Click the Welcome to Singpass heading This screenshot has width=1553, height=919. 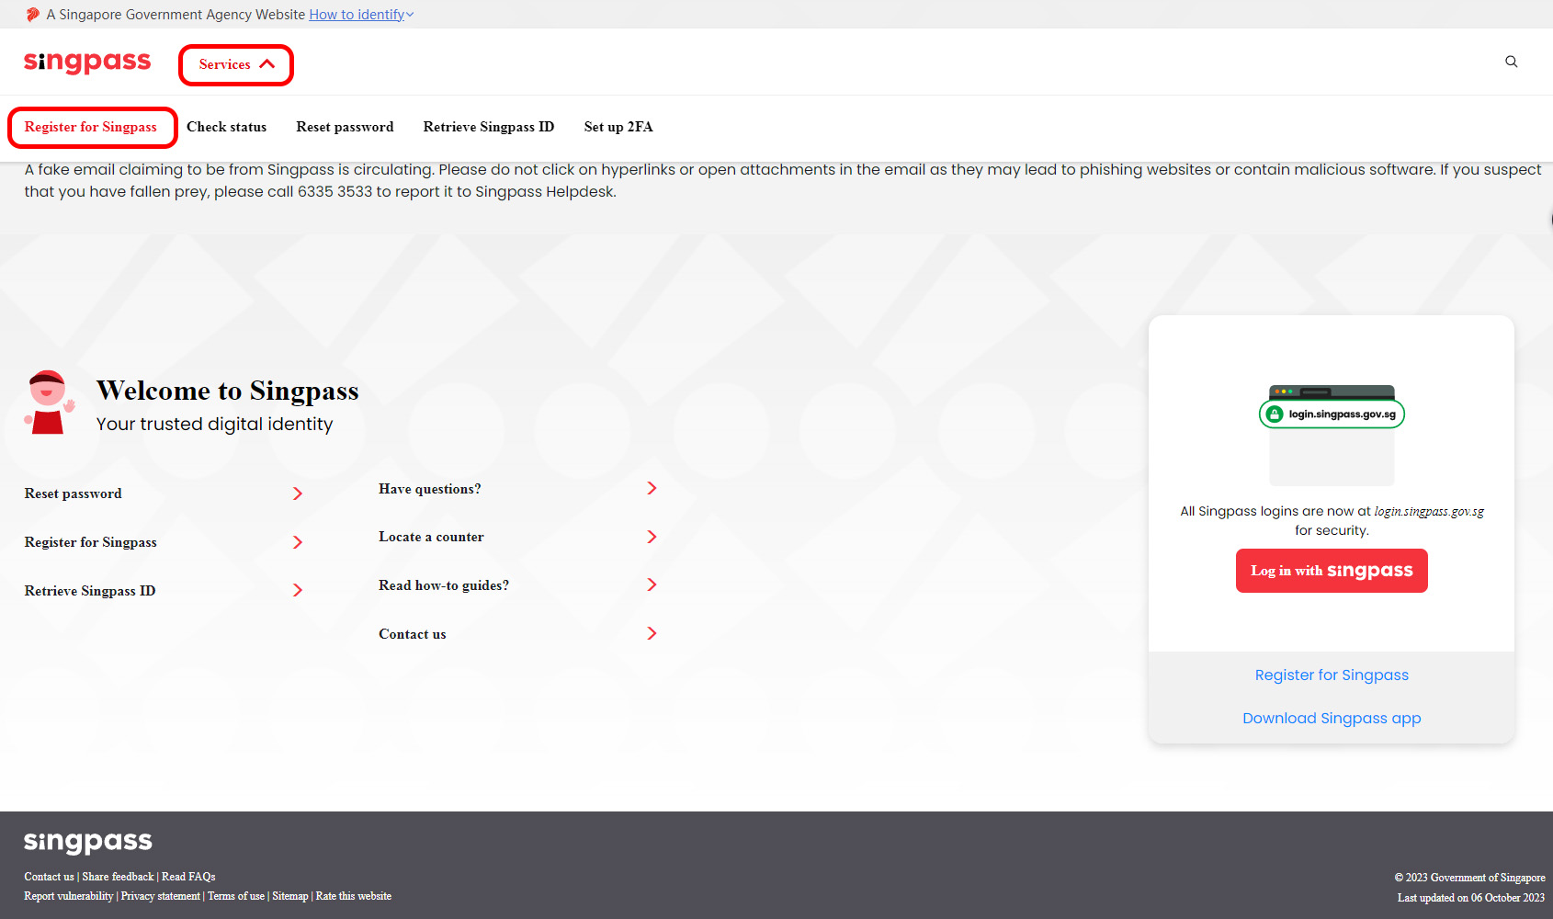click(228, 391)
